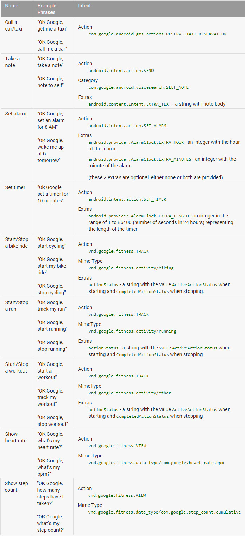Select the AlarmClock.EXTRA_LENGTH code
Viewport: 245px width, 536px height.
pyautogui.click(x=138, y=216)
